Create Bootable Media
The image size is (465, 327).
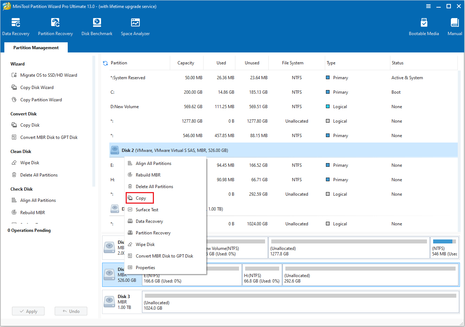[424, 26]
